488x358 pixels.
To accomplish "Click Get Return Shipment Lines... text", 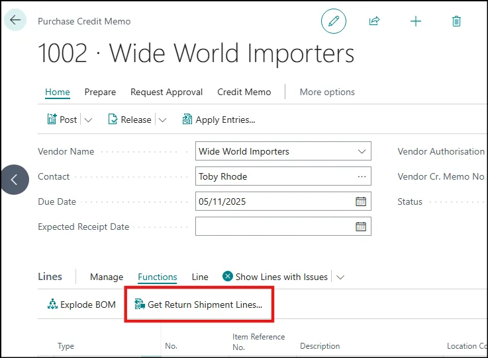I will pyautogui.click(x=205, y=304).
